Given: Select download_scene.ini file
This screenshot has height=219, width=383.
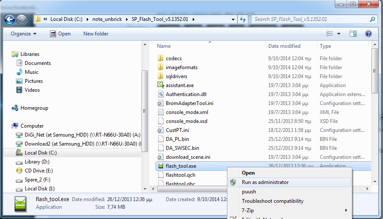Looking at the screenshot, I should click(188, 157).
